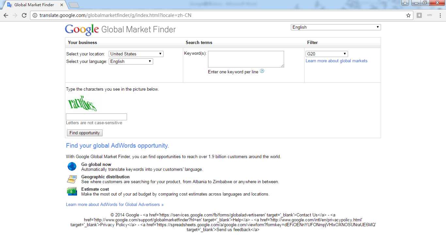The height and width of the screenshot is (235, 446).
Task: Click the Filter column header
Action: pyautogui.click(x=312, y=43)
